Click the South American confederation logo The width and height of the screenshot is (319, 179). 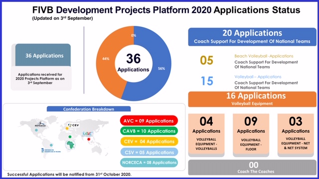click(x=50, y=150)
